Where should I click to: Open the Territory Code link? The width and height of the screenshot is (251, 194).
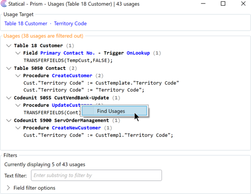pos(70,23)
